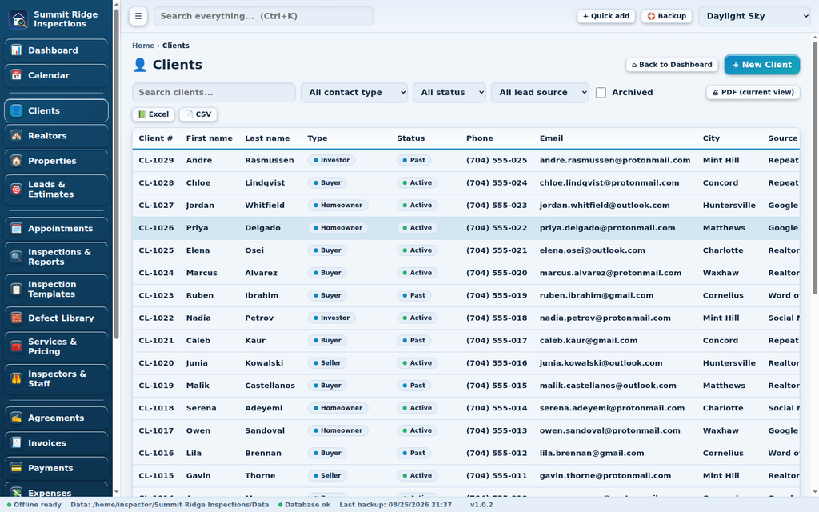Screen dimensions: 819x512
Task: Open Properties via its house icon
Action: tap(17, 161)
